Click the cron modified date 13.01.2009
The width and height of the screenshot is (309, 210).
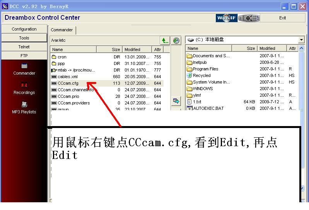(x=137, y=57)
